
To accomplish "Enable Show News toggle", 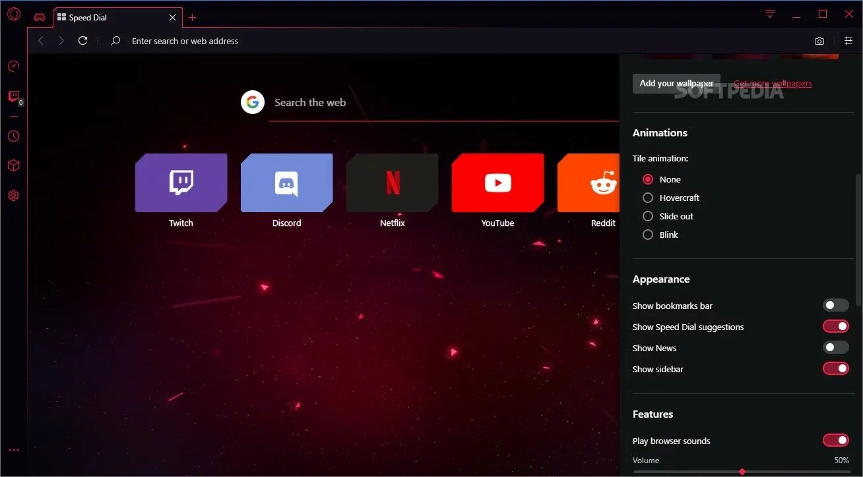I will [x=836, y=347].
